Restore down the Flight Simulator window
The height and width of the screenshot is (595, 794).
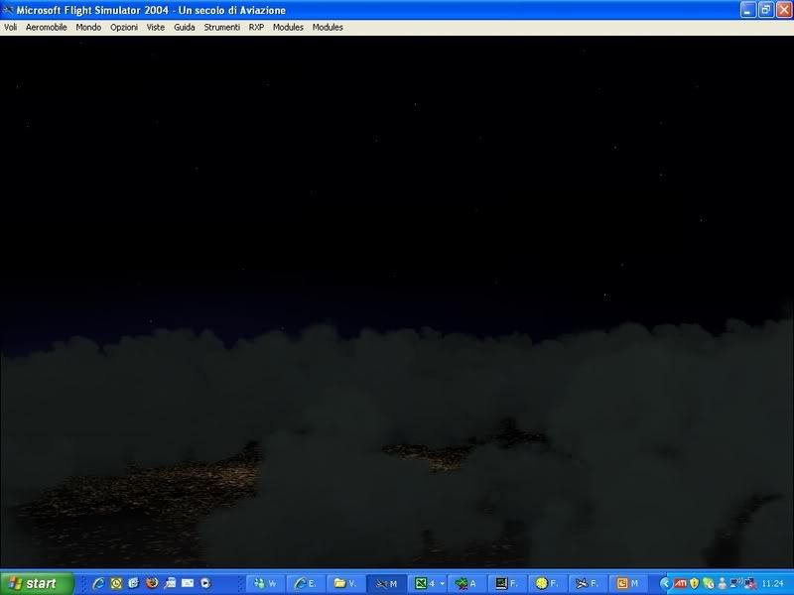pos(766,10)
